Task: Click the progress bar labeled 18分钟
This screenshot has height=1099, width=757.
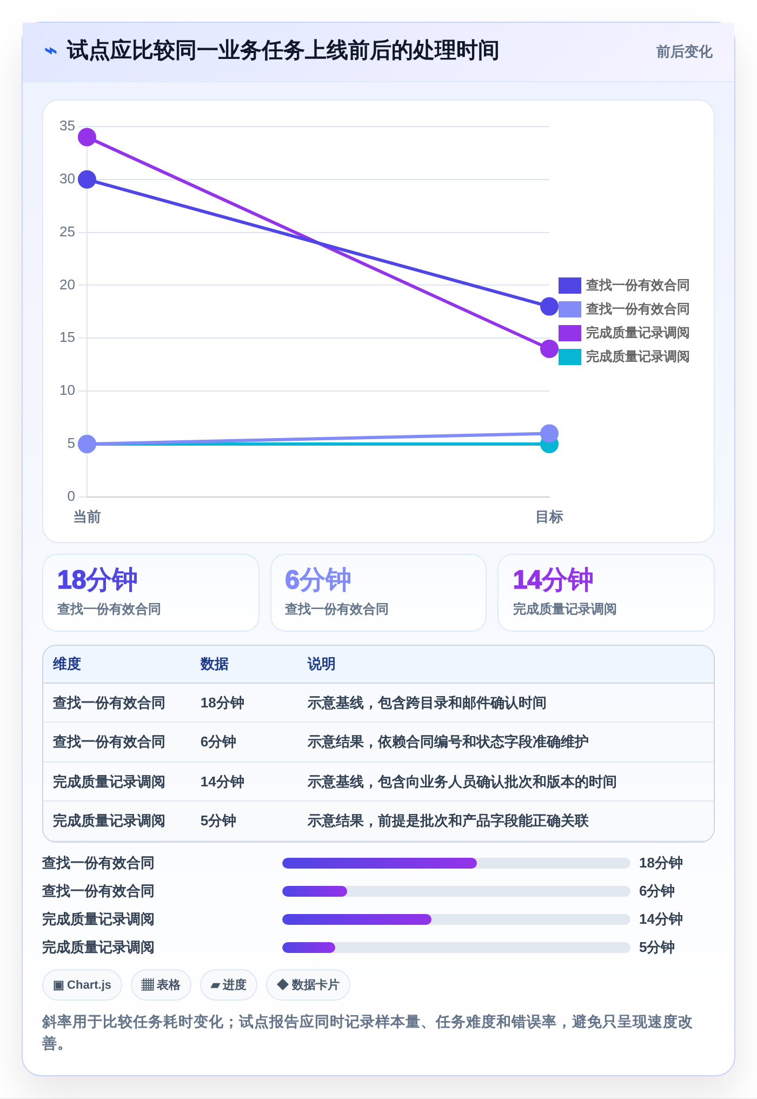Action: (x=456, y=863)
